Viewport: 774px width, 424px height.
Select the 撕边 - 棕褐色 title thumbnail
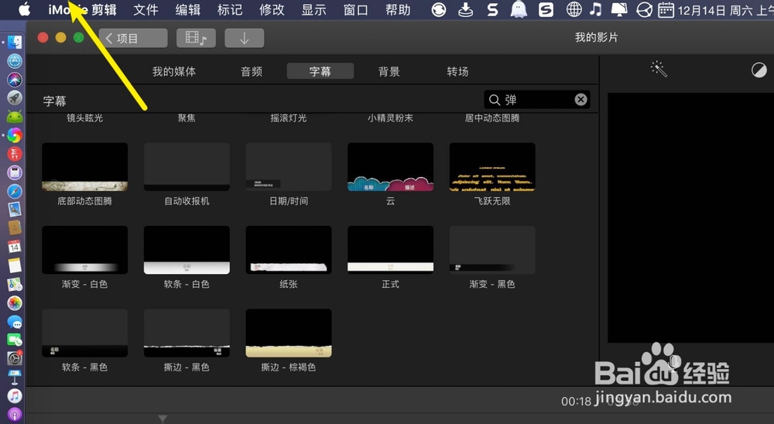[x=288, y=333]
